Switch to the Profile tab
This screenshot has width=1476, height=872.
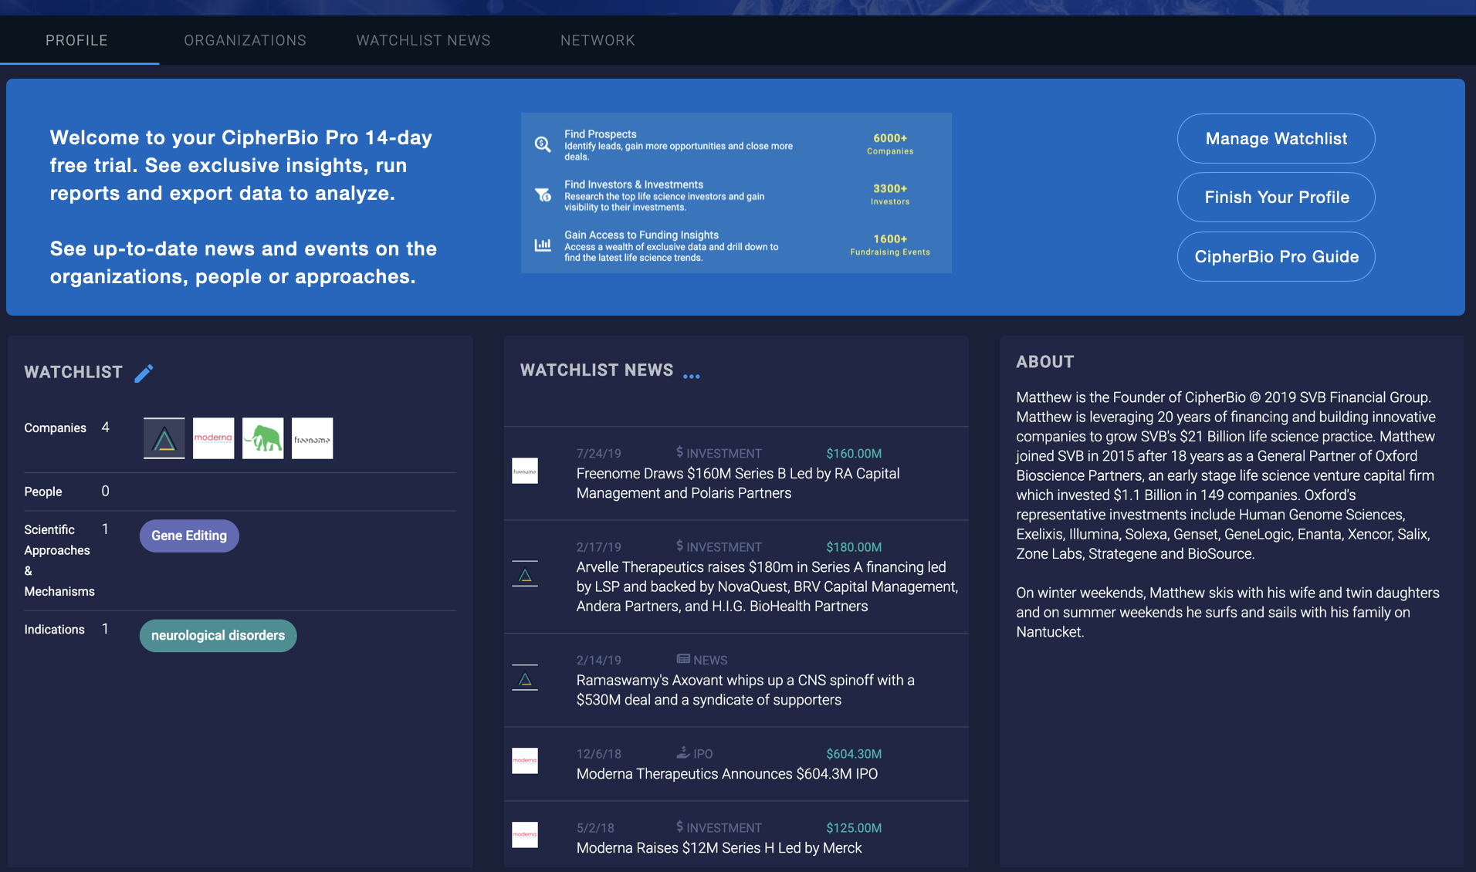(76, 40)
